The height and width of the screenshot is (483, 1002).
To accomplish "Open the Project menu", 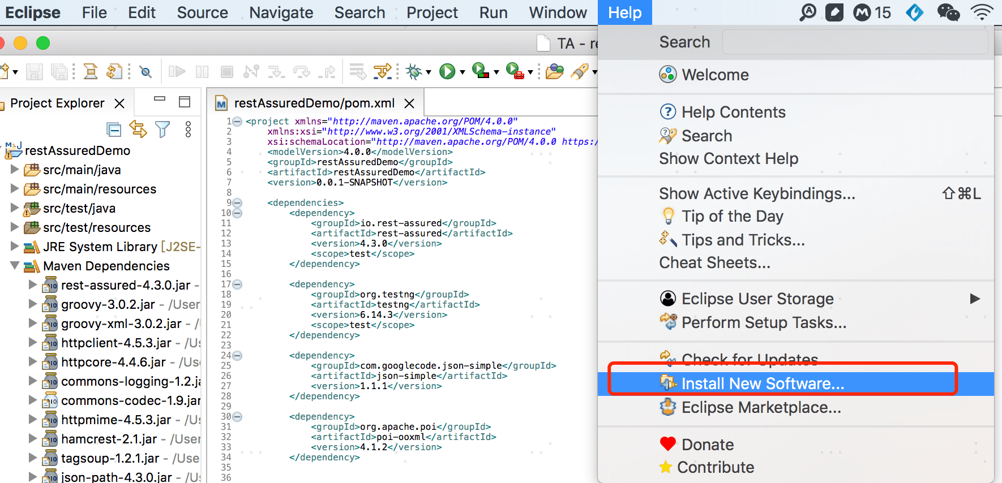I will click(432, 12).
